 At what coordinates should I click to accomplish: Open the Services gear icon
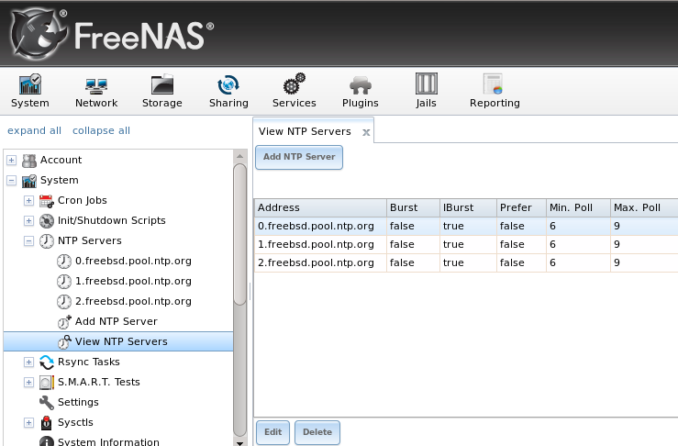(x=294, y=84)
